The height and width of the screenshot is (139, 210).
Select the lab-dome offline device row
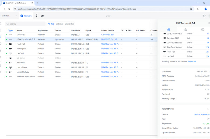pos(81,58)
